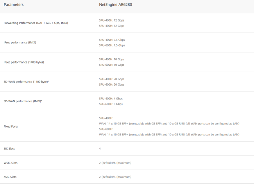
Task: Click the red asterisk after SD-WAN performance (IMIX)
Action: coord(41,101)
